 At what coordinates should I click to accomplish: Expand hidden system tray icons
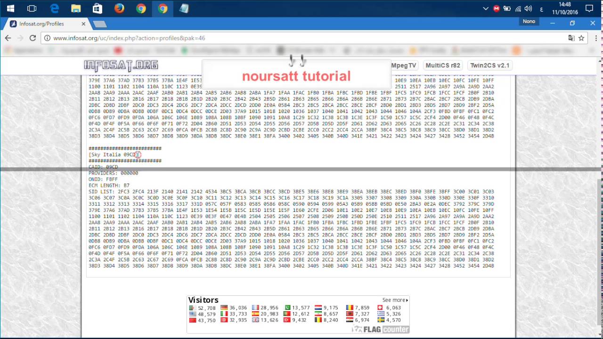[x=486, y=8]
